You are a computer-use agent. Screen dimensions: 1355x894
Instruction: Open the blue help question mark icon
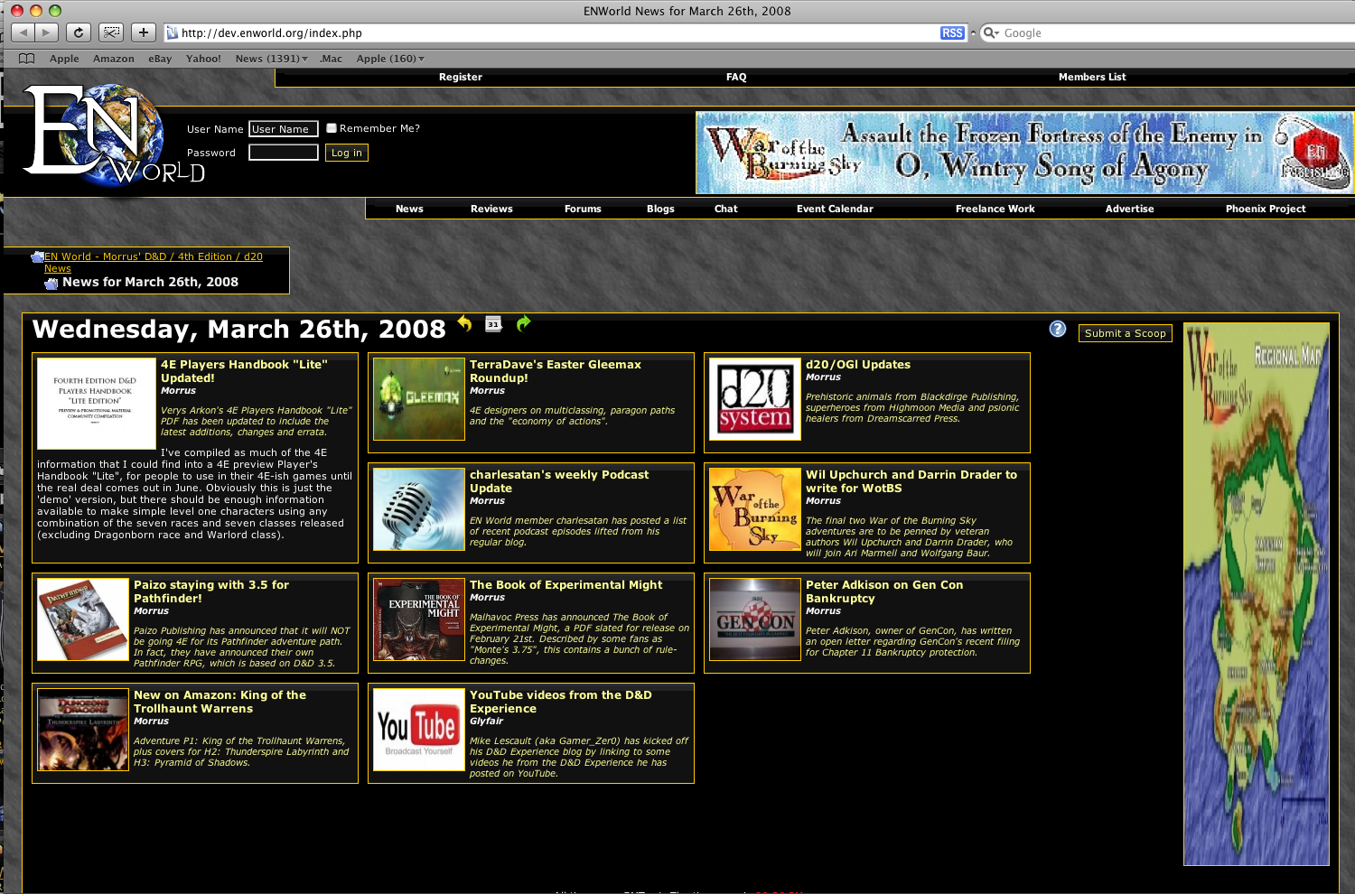point(1058,330)
